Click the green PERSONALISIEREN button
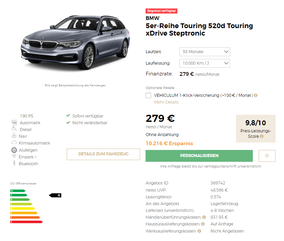284x241 pixels. tap(199, 156)
